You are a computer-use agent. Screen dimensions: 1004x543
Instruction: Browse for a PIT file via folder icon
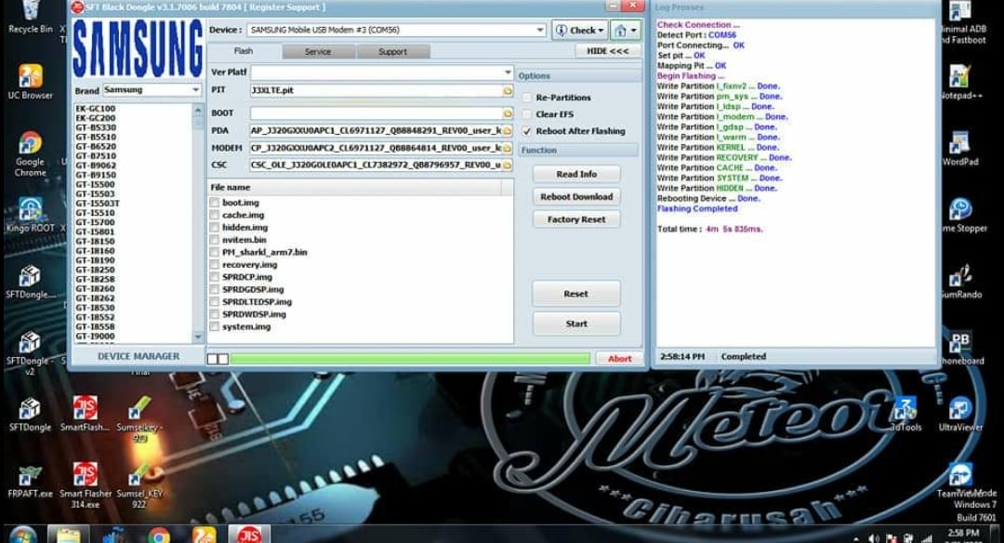click(x=508, y=91)
